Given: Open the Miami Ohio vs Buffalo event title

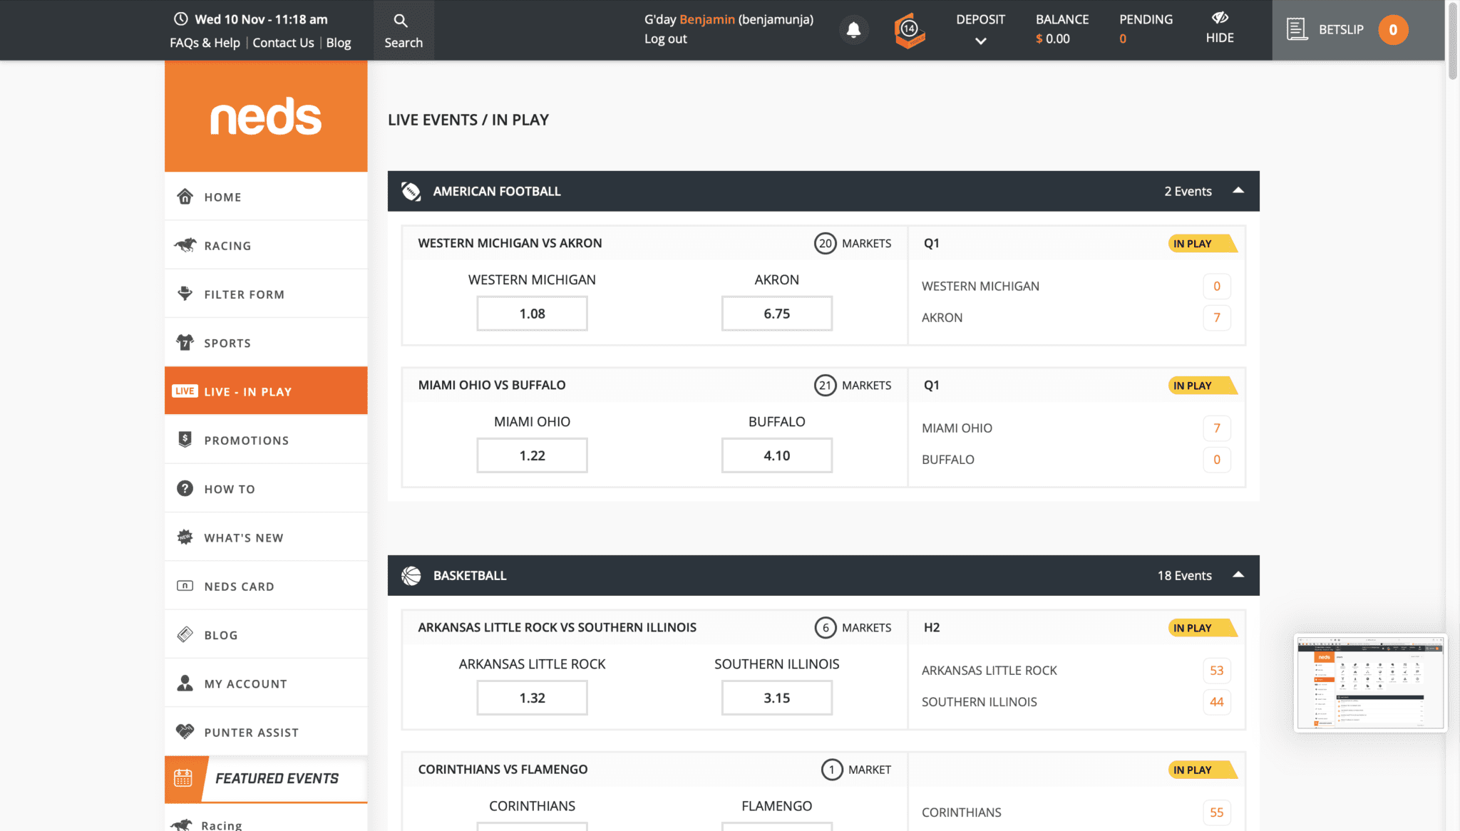Looking at the screenshot, I should tap(492, 385).
